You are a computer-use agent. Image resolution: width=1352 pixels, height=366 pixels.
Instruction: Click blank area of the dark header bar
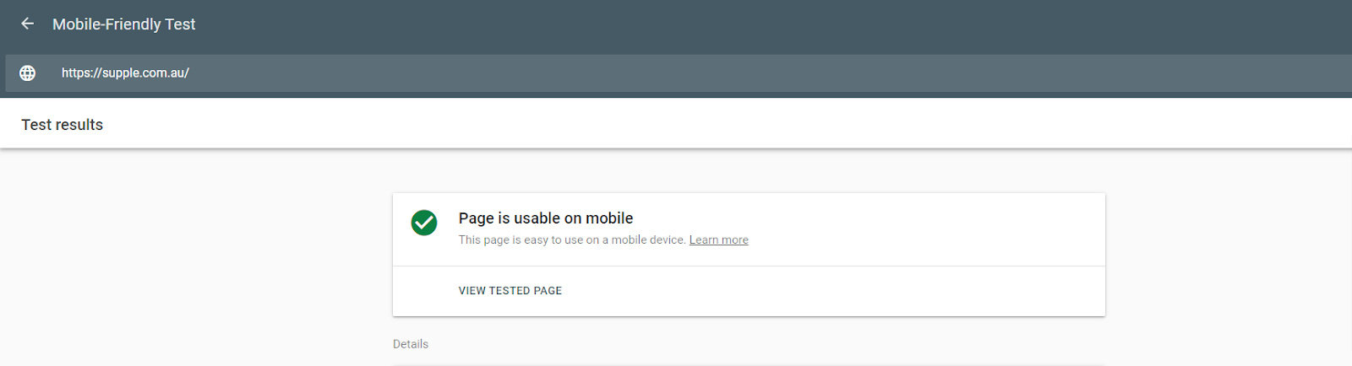coord(760,25)
